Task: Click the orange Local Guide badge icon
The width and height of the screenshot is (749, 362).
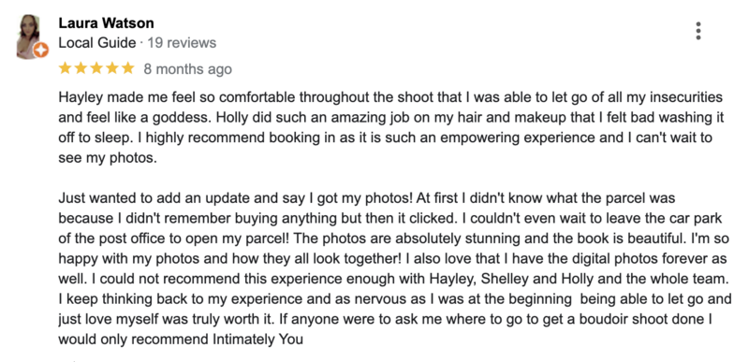Action: point(41,50)
